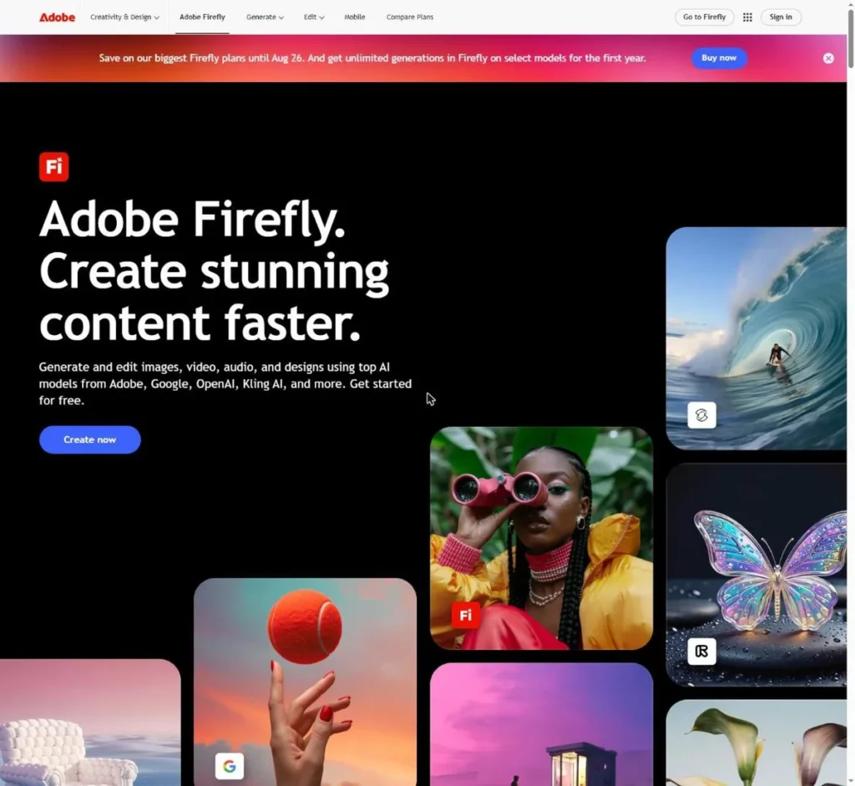
Task: Open the Edit dropdown menu
Action: coord(314,18)
